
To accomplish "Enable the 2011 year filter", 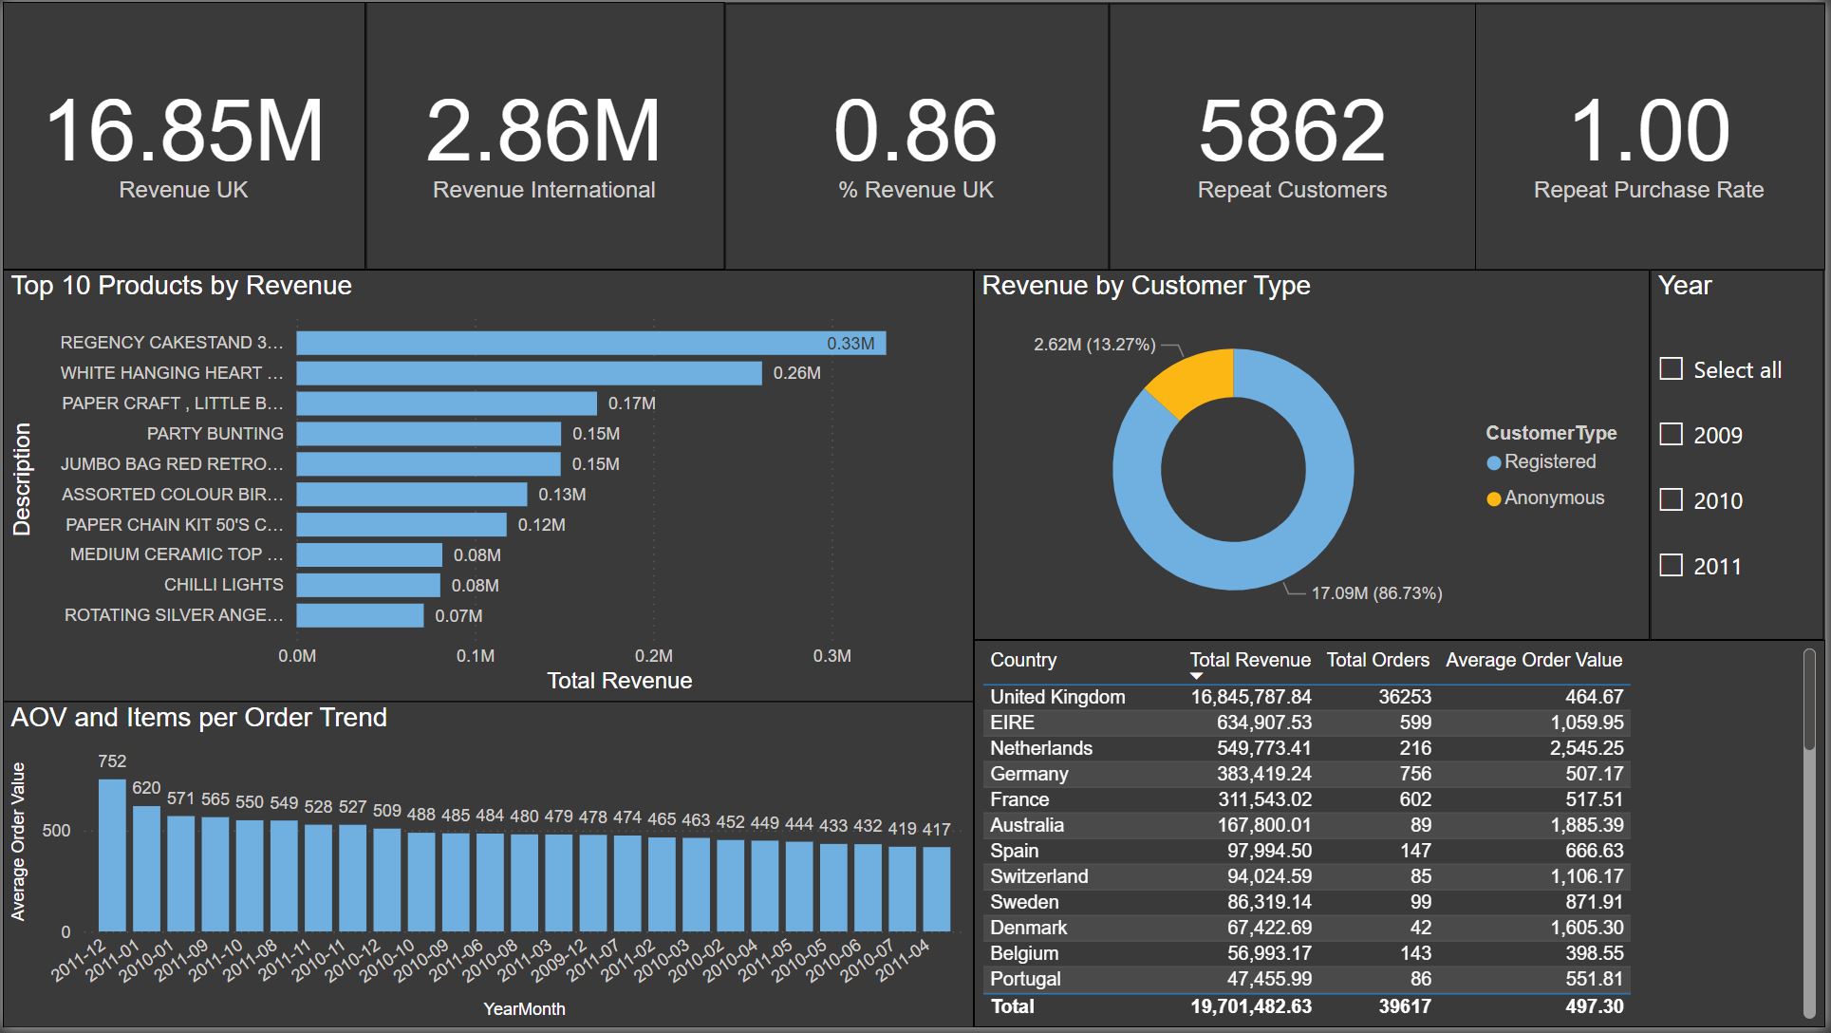I will [1671, 566].
